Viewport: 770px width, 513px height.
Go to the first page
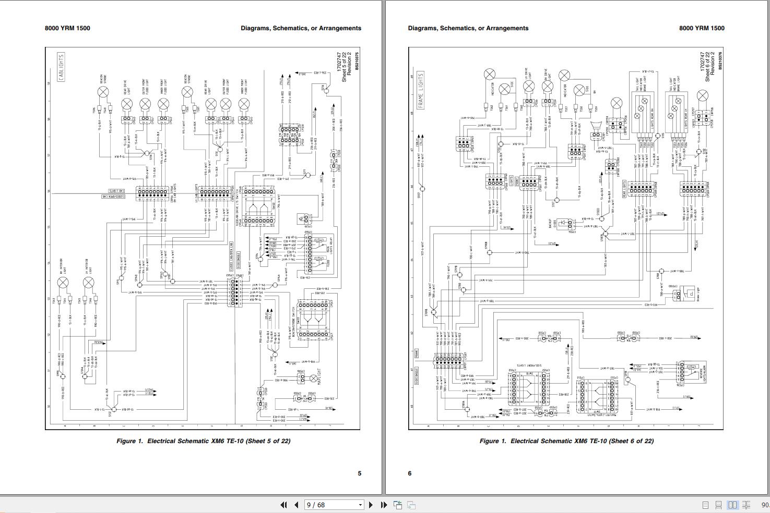(x=284, y=505)
